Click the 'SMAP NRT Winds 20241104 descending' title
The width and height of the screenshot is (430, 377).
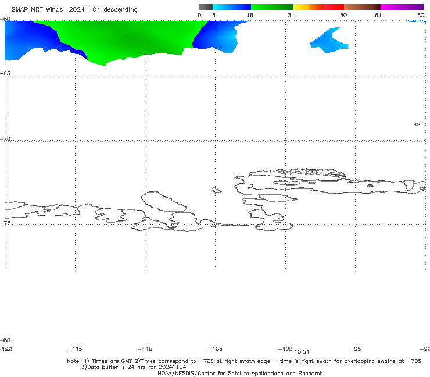click(x=74, y=9)
